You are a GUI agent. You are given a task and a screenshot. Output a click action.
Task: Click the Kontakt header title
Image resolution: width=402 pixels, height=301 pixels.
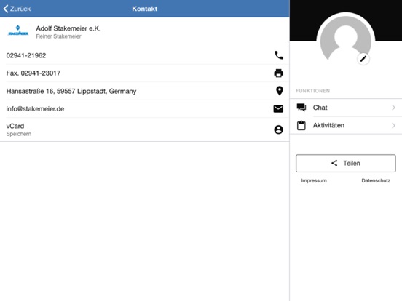coord(145,9)
